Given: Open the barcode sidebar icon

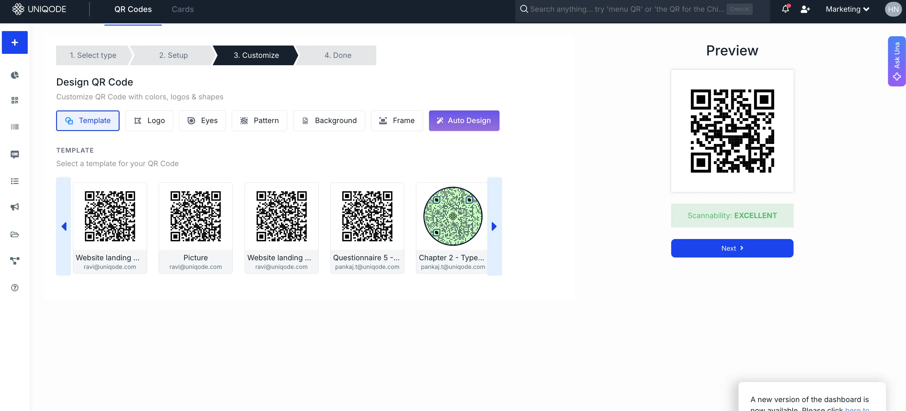Looking at the screenshot, I should pyautogui.click(x=14, y=127).
